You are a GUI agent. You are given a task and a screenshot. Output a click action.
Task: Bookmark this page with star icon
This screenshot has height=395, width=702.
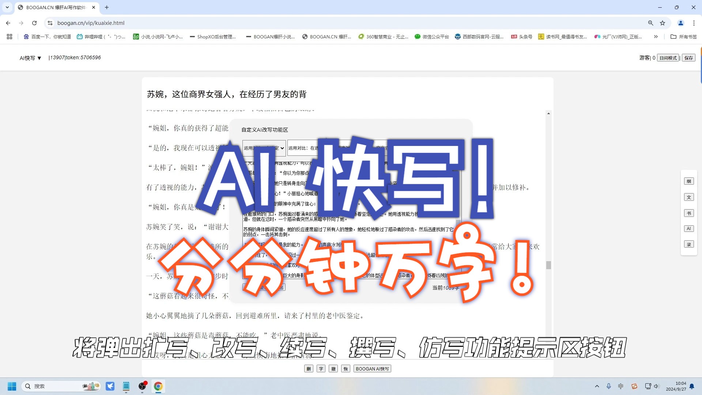(x=663, y=23)
